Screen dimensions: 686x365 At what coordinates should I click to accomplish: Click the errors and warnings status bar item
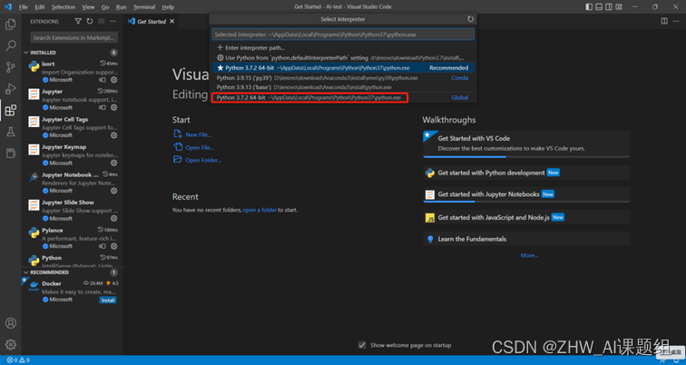coord(18,360)
